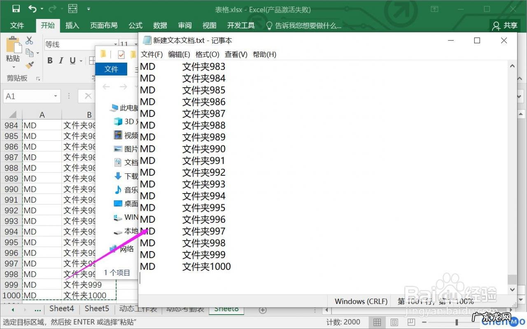Click the Undo arrow icon
527x329 pixels.
pos(33,9)
